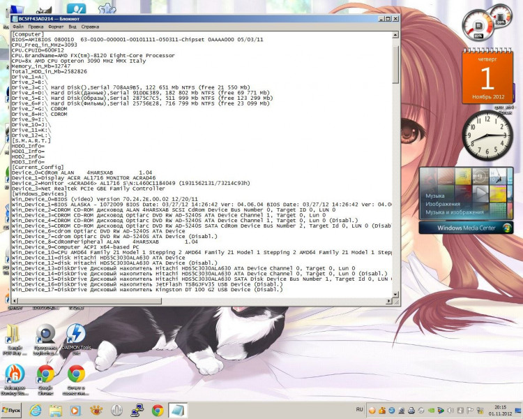
Task: Open the Отчет о совместимости Chrome file icon
Action: click(x=76, y=379)
